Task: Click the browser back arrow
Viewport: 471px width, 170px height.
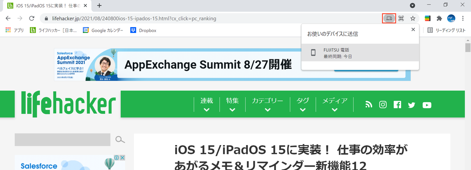Action: point(8,18)
